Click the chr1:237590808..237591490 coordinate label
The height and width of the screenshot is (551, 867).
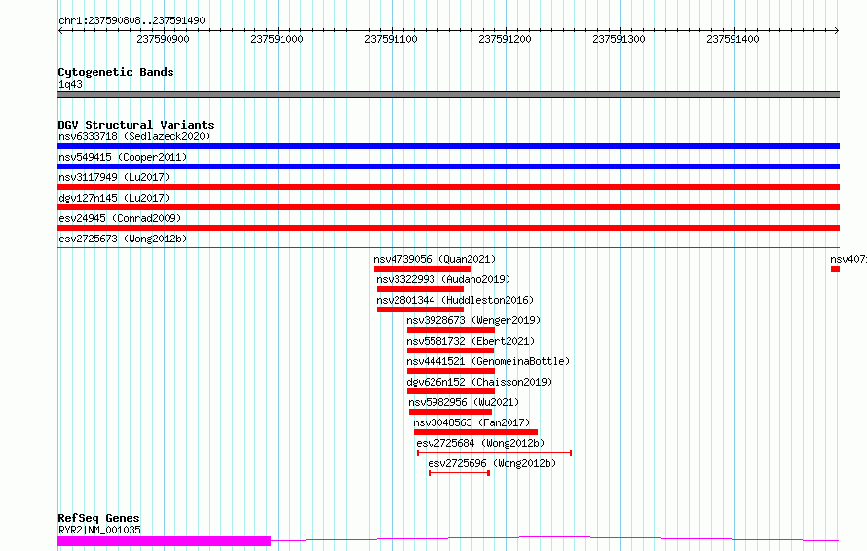point(132,20)
